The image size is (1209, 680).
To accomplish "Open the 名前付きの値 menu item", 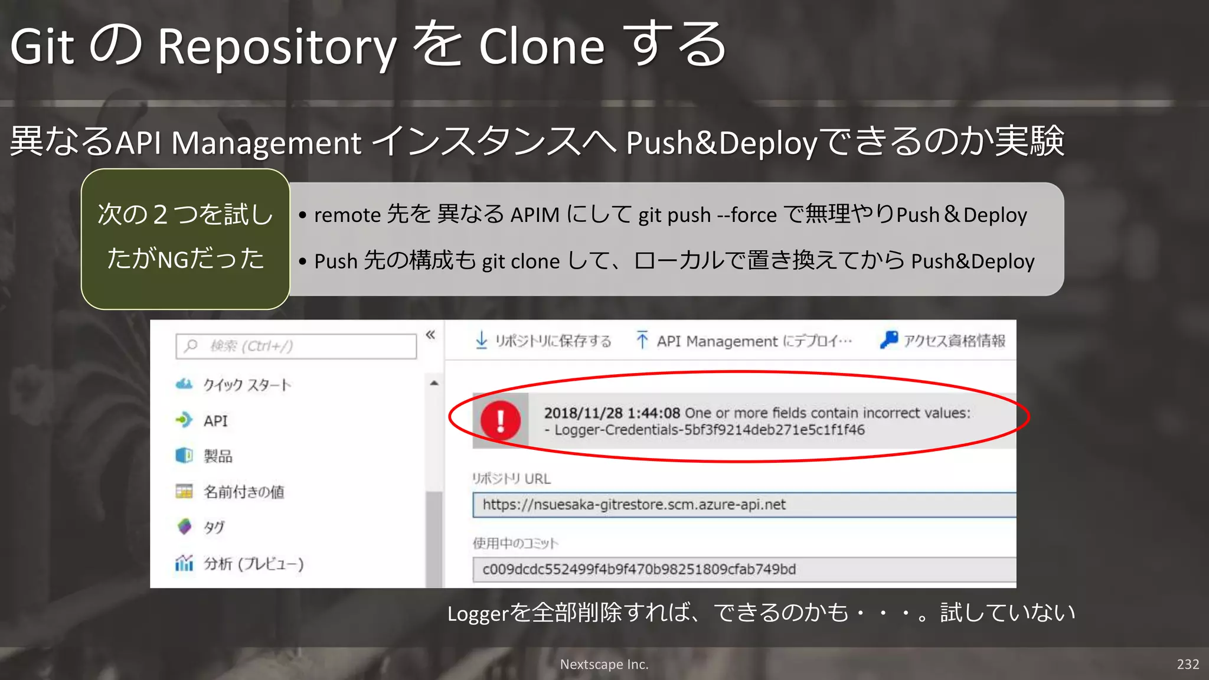I will 243,492.
